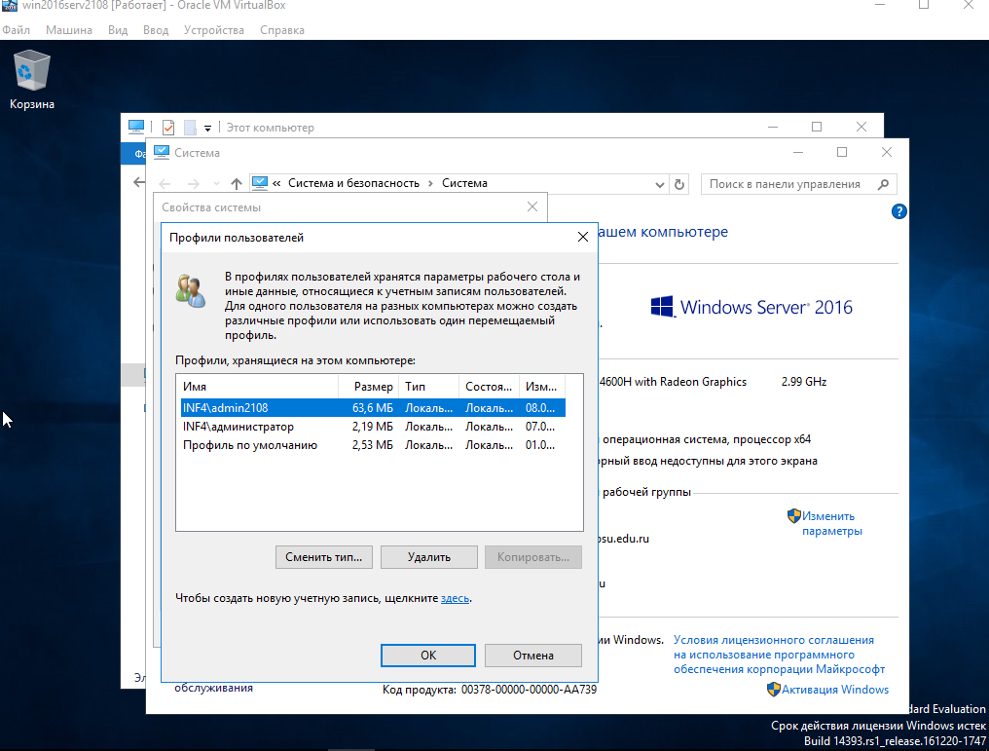Close the Профили пользователей dialog
Image resolution: width=989 pixels, height=751 pixels.
point(583,237)
